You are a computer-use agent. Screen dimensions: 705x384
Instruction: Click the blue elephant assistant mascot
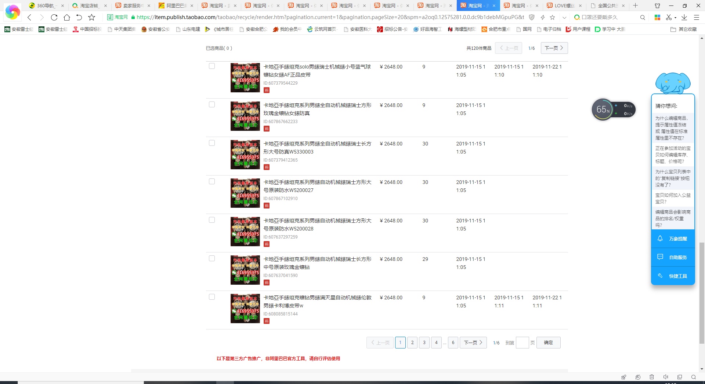(x=673, y=83)
